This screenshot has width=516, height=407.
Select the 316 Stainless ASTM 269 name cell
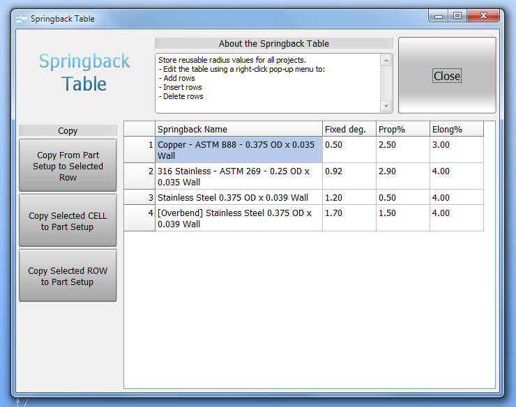[x=238, y=176]
